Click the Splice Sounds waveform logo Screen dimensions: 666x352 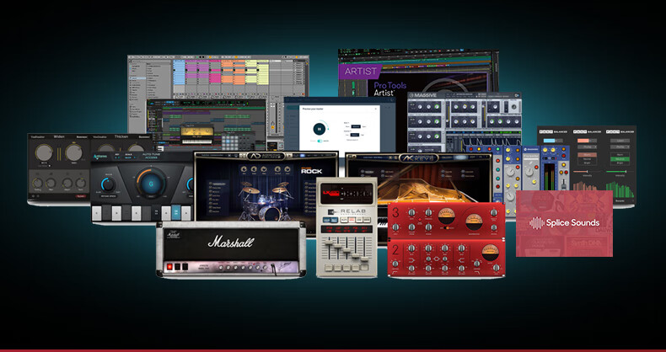click(x=536, y=223)
